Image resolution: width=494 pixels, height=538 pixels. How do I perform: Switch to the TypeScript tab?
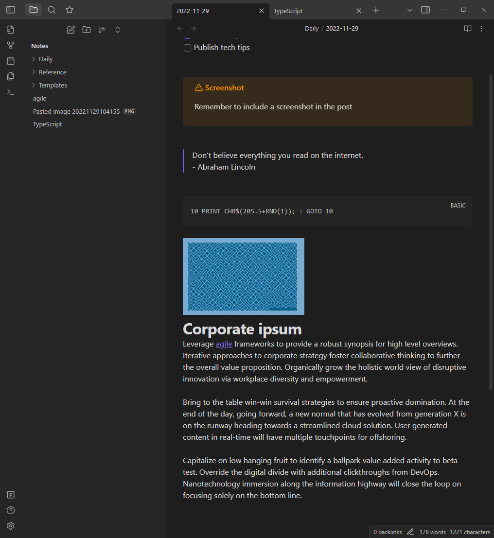pos(288,11)
